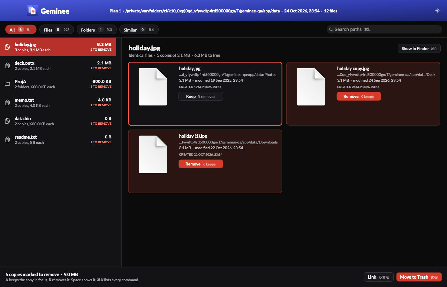Click the duplicate-file icon beside readme.txt
The image size is (447, 287).
click(x=7, y=140)
